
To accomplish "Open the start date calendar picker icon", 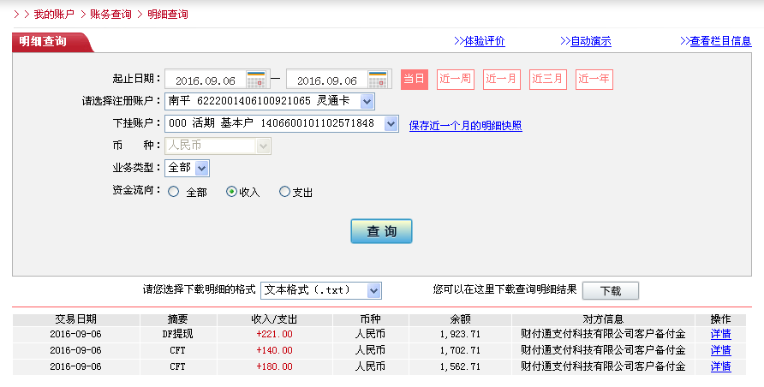I will tap(256, 80).
